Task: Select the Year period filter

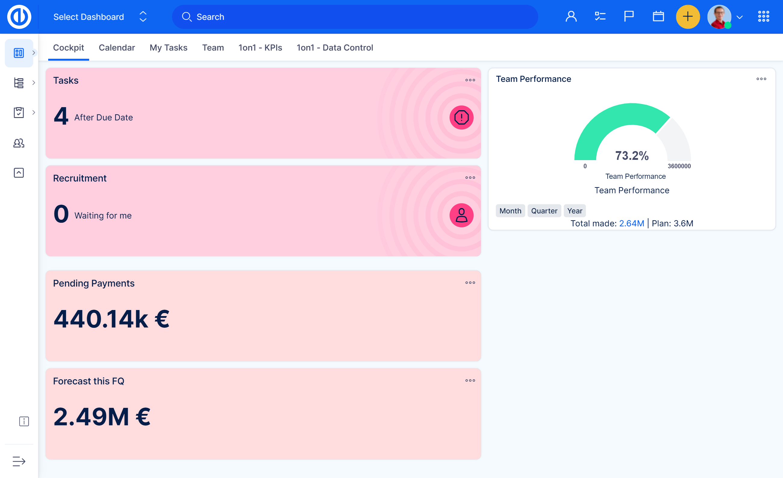Action: tap(575, 211)
